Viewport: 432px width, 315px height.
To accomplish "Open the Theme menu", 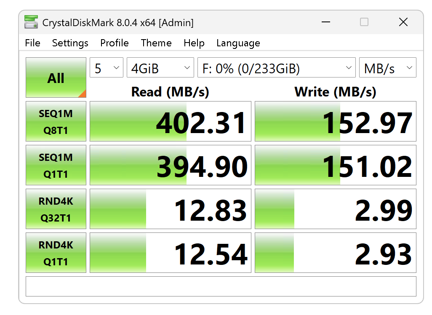I will (156, 43).
